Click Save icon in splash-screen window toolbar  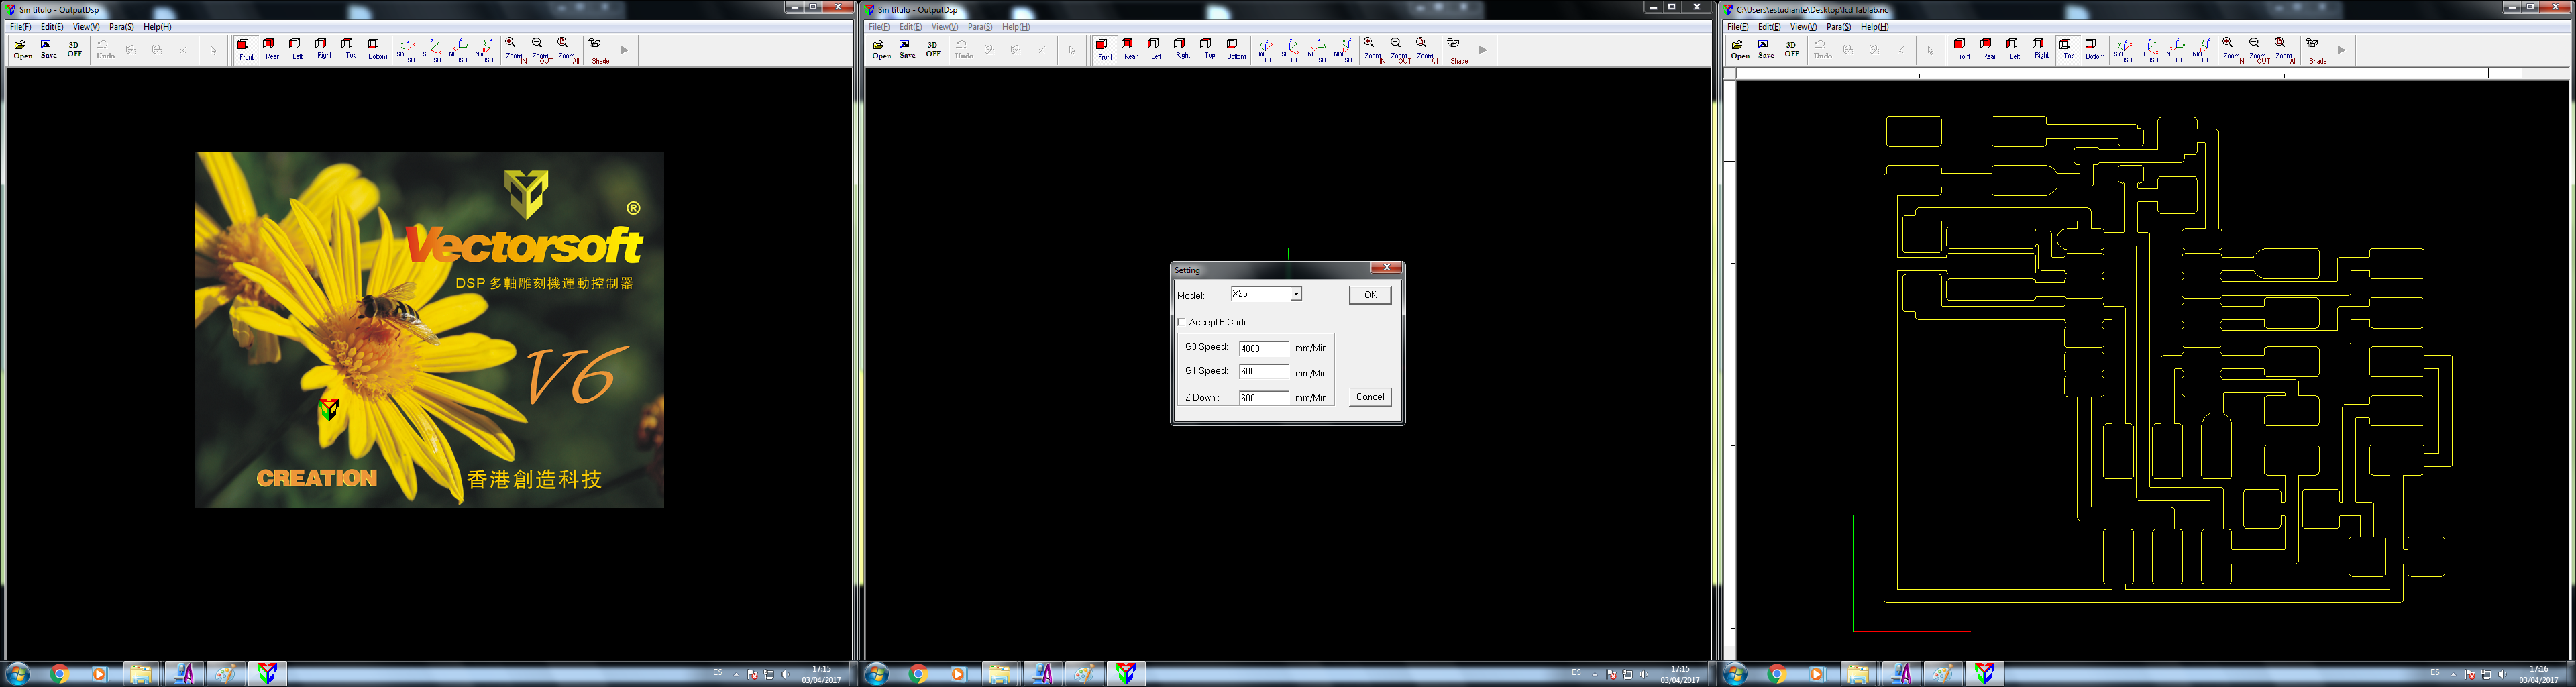click(x=48, y=49)
